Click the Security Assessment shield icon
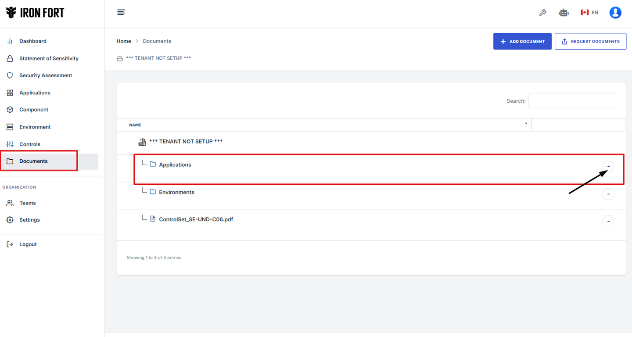Image resolution: width=632 pixels, height=337 pixels. click(10, 75)
